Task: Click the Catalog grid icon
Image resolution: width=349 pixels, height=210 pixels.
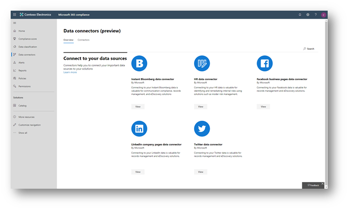Action: [x=15, y=106]
